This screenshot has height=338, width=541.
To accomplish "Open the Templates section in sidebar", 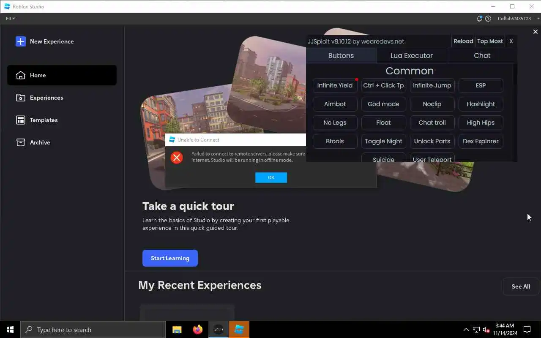I will 62,120.
